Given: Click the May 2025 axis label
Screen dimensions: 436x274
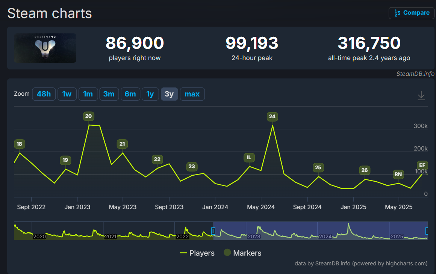Looking at the screenshot, I should [399, 207].
